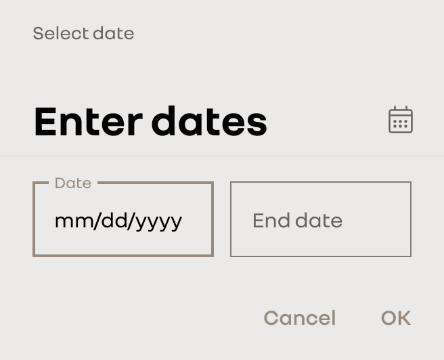Click the Cancel text button
Viewport: 444px width, 360px height.
pos(300,318)
